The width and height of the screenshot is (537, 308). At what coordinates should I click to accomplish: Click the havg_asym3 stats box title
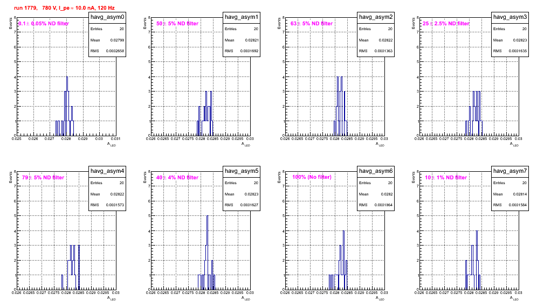coord(510,17)
